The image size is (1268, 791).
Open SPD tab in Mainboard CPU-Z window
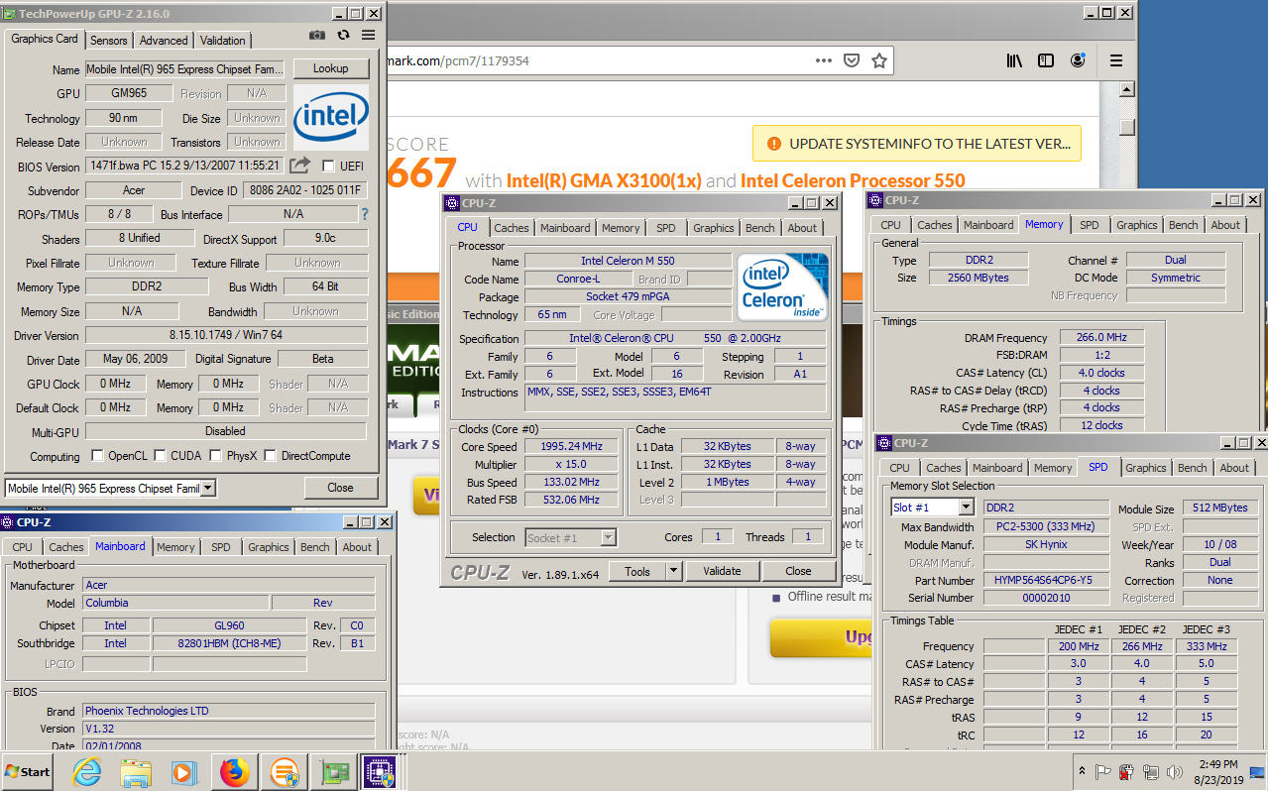click(x=220, y=547)
